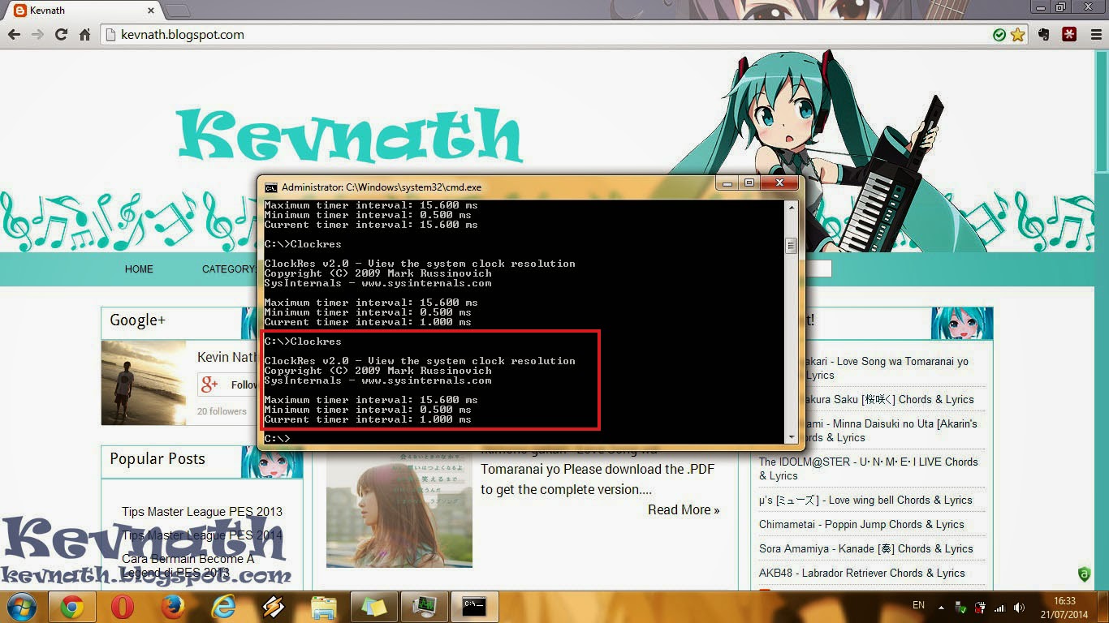Screen dimensions: 1109x623
Task: Click the Safely Remove Hardware tray icon
Action: point(962,608)
